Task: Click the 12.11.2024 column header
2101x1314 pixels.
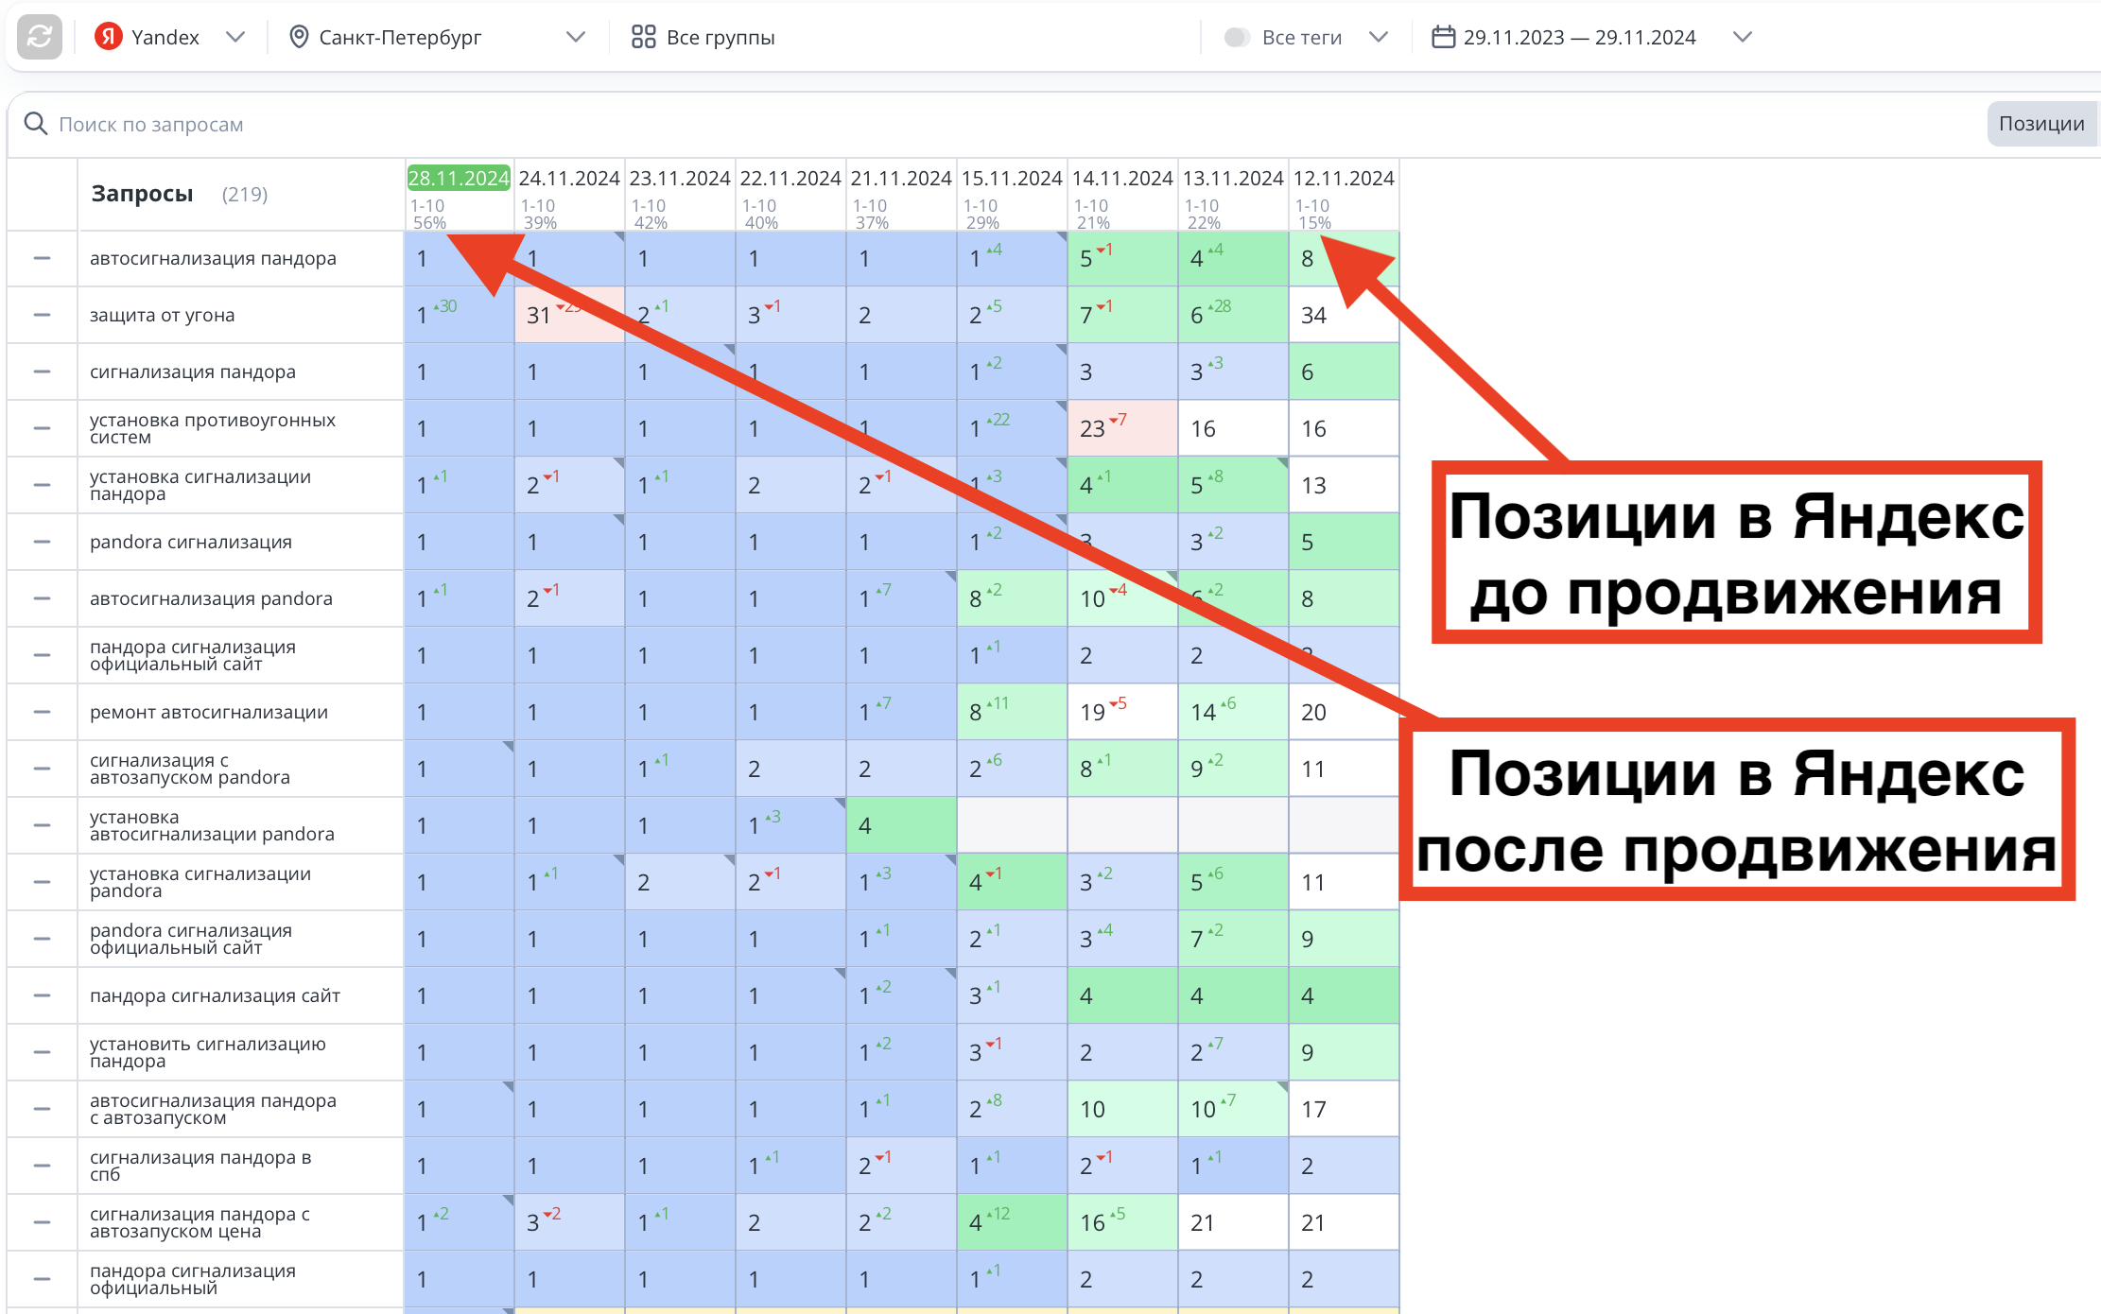Action: pos(1344,178)
